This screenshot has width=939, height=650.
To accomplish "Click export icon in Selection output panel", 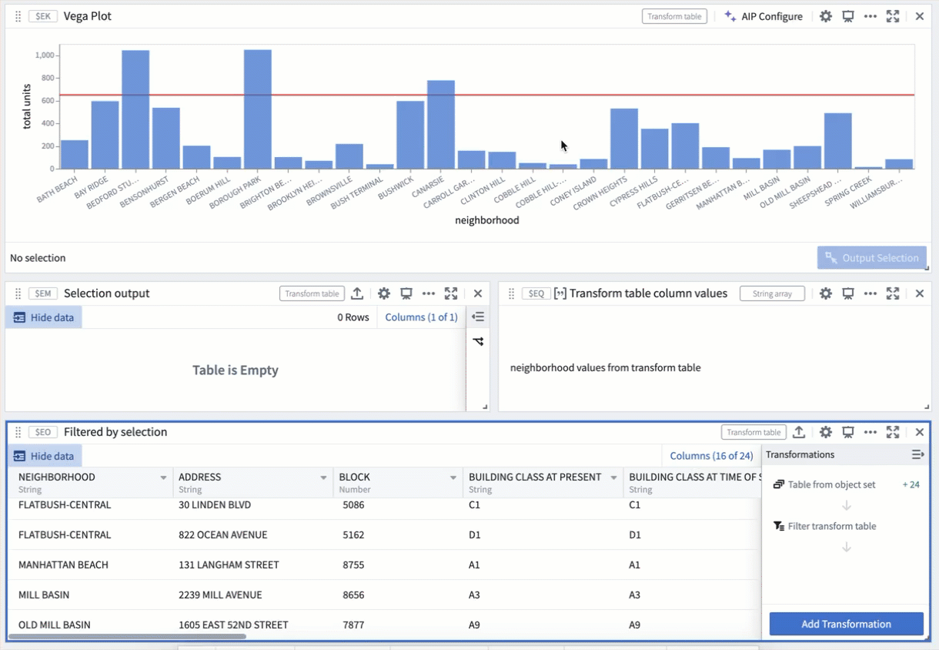I will (357, 293).
